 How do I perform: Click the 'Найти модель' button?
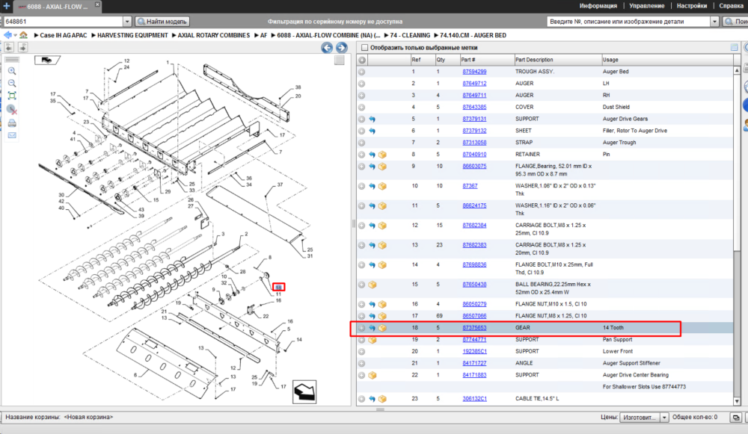click(162, 22)
